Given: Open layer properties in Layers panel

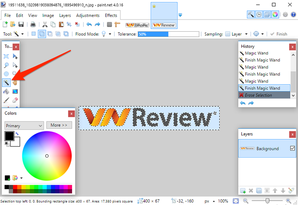Looking at the screenshot, I should [x=291, y=191].
